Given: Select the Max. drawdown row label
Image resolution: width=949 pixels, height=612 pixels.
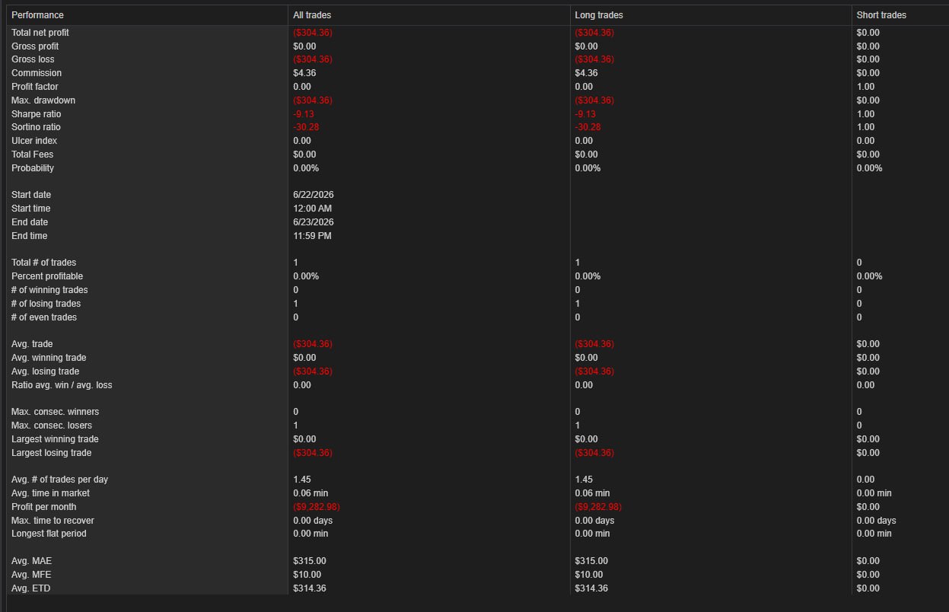Looking at the screenshot, I should click(x=43, y=100).
